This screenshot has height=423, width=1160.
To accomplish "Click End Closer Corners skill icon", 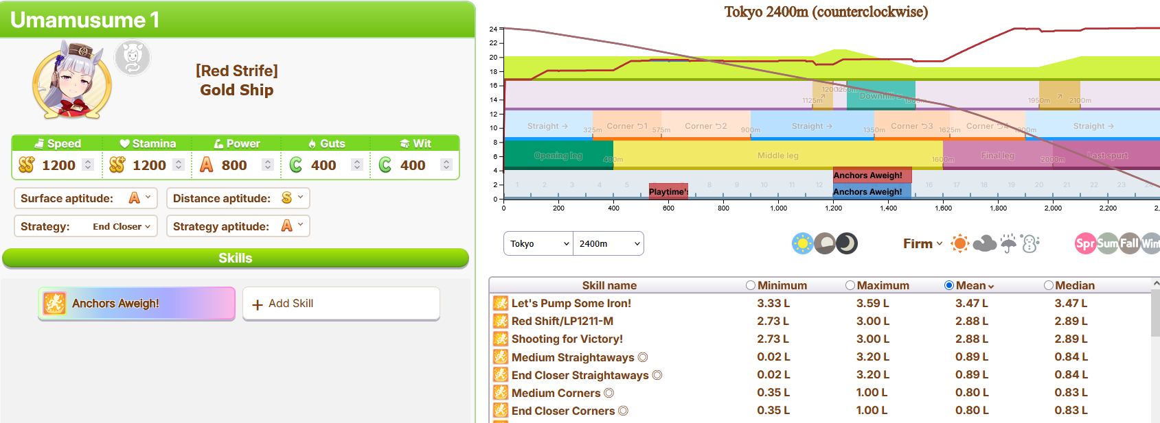I will (x=501, y=410).
